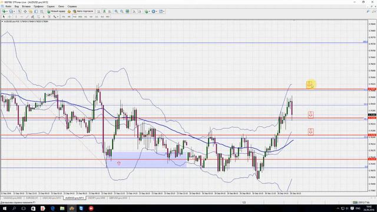Viewport: 377px width, 212px height.
Task: Switch chart to line chart style
Action: point(110,11)
